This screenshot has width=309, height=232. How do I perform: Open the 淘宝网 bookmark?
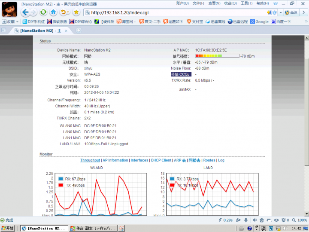point(126,22)
